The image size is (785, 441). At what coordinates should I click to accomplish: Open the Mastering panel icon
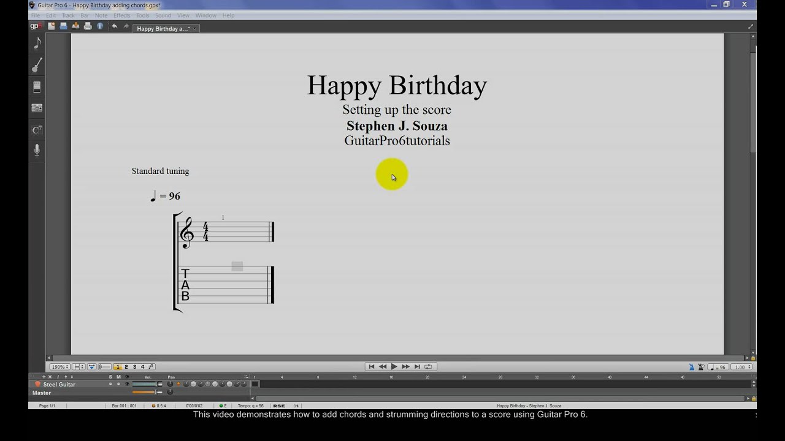pos(37,108)
